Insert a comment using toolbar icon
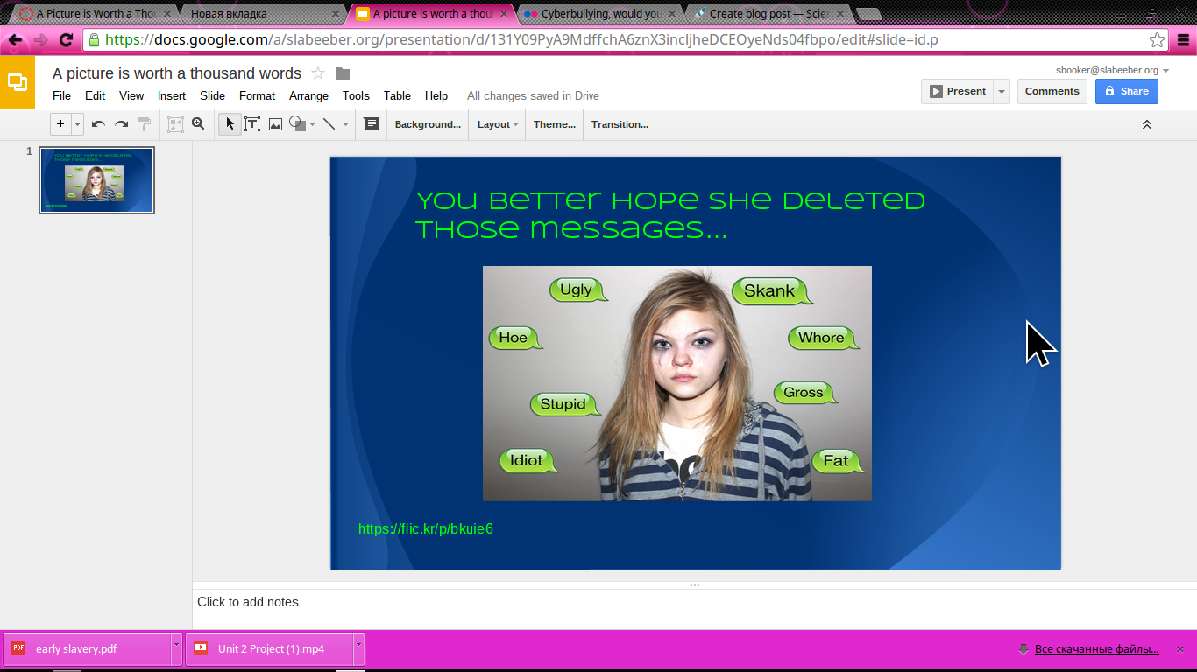 pyautogui.click(x=372, y=124)
